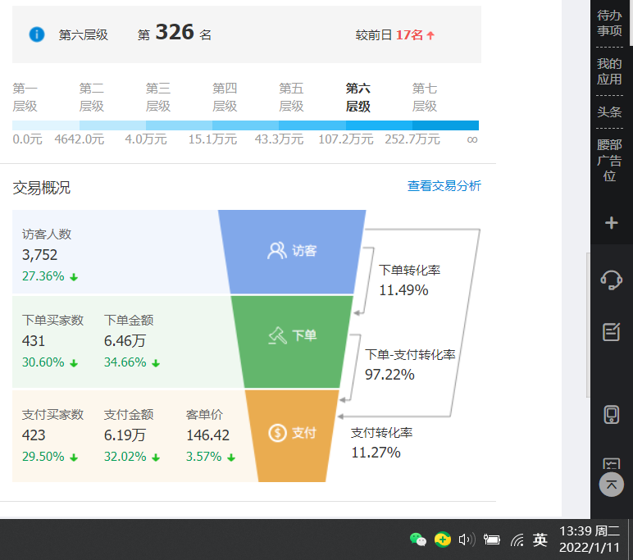Image resolution: width=633 pixels, height=560 pixels.
Task: Click the 访客 funnel segment
Action: (x=292, y=252)
